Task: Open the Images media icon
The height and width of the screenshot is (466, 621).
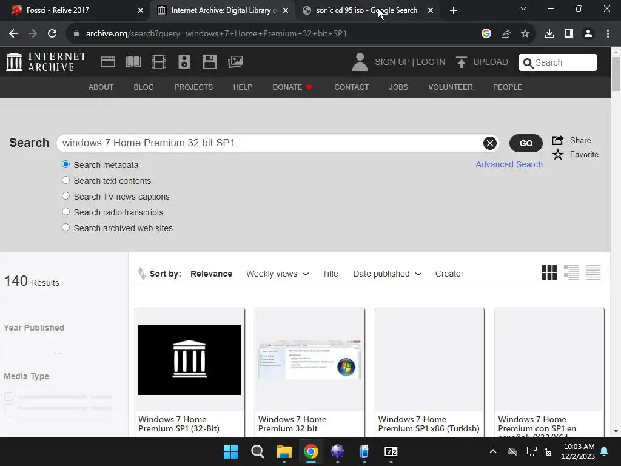Action: tap(235, 62)
